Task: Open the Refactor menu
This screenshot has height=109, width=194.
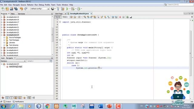Action: click(30, 5)
